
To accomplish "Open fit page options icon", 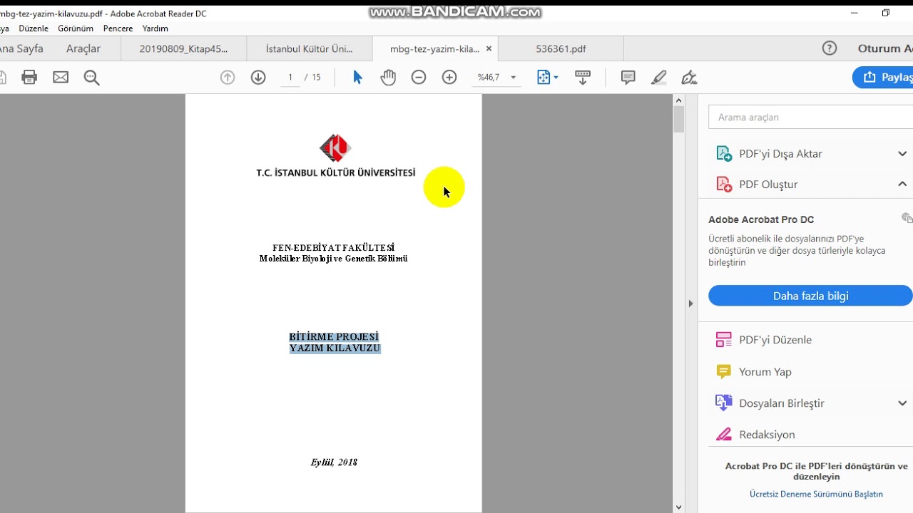I will 547,78.
